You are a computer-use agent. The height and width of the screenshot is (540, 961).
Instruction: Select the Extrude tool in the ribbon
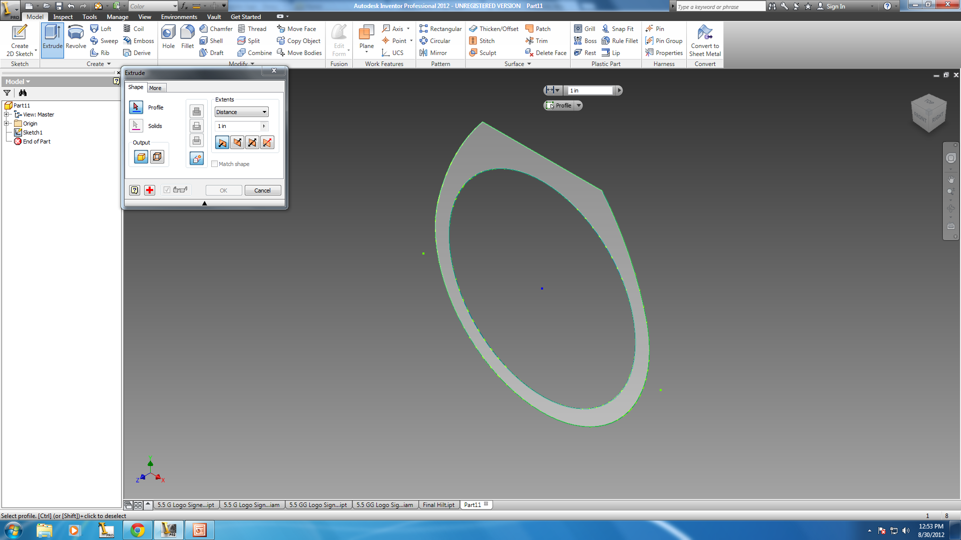tap(52, 37)
